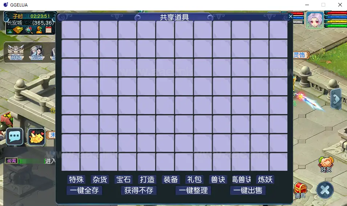This screenshot has width=347, height=206.
Task: Close the GGELUA window
Action: click(340, 5)
